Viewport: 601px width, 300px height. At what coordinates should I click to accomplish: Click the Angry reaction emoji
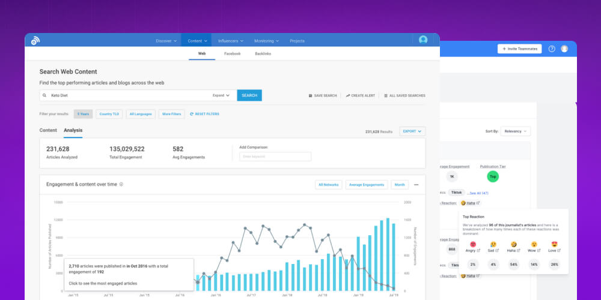pos(473,244)
